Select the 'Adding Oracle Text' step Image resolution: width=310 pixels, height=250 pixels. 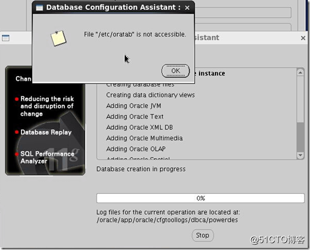(135, 117)
